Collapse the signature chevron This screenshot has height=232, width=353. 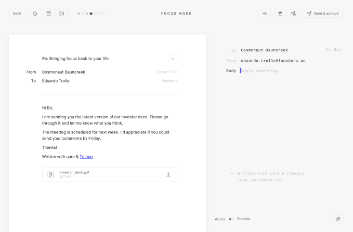coord(232,173)
